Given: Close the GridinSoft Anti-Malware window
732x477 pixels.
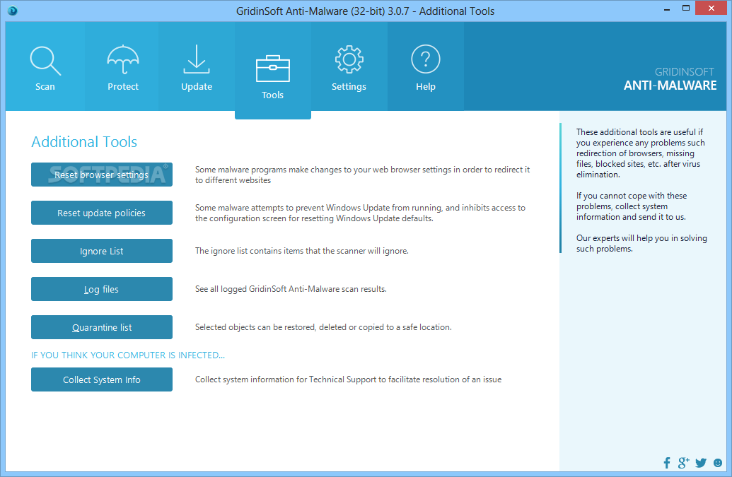Looking at the screenshot, I should [711, 8].
